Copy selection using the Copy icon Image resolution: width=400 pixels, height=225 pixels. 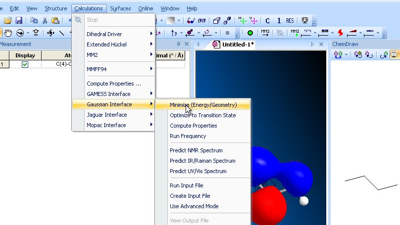coord(34,20)
